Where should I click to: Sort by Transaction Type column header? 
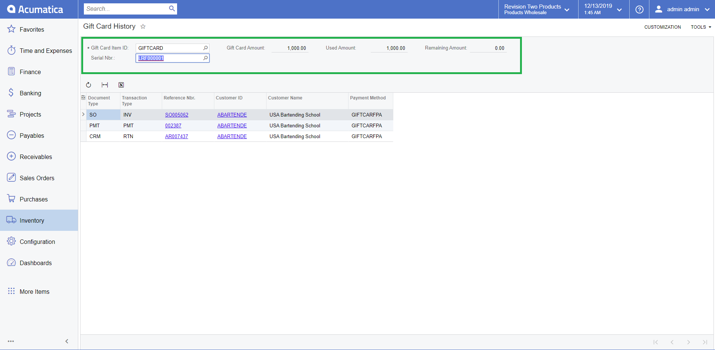[x=141, y=101]
